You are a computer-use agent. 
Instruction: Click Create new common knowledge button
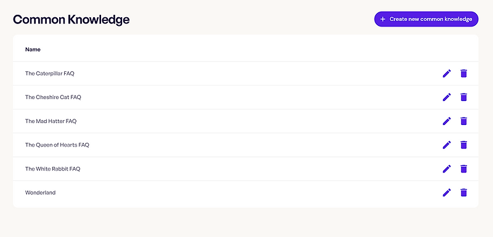pyautogui.click(x=426, y=19)
